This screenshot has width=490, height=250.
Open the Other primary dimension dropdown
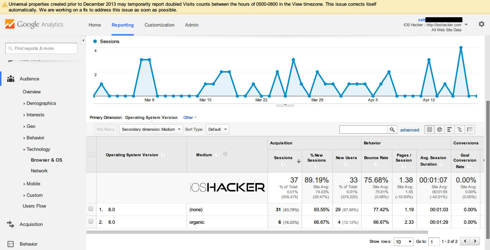190,117
